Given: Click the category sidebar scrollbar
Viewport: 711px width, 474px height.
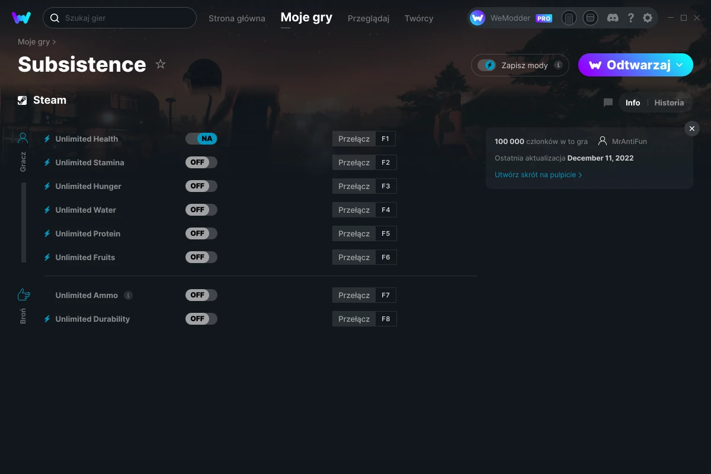Looking at the screenshot, I should (x=24, y=222).
